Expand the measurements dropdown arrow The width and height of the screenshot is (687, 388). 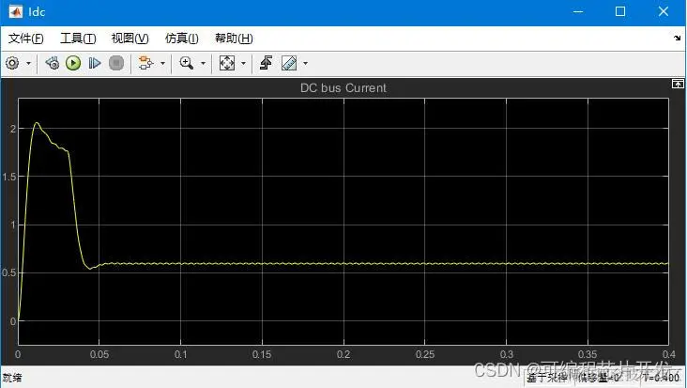305,64
